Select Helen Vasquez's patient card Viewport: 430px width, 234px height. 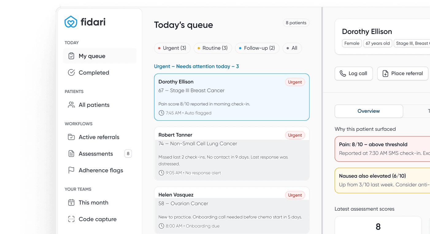(x=232, y=210)
